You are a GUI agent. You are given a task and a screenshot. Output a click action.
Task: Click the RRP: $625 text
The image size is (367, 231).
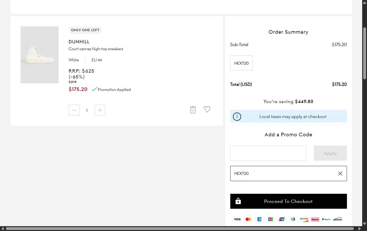point(81,71)
